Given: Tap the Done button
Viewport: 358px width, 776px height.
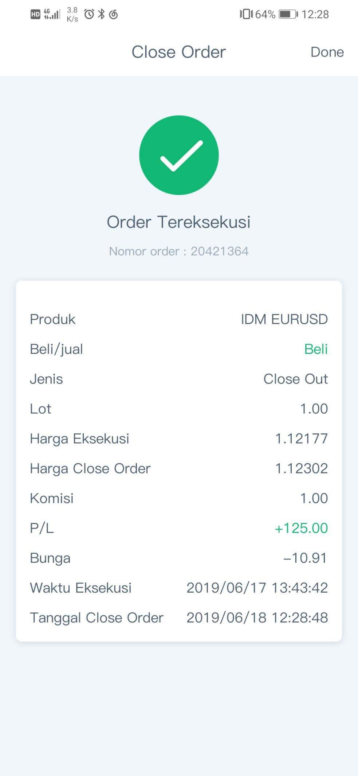Looking at the screenshot, I should point(327,52).
